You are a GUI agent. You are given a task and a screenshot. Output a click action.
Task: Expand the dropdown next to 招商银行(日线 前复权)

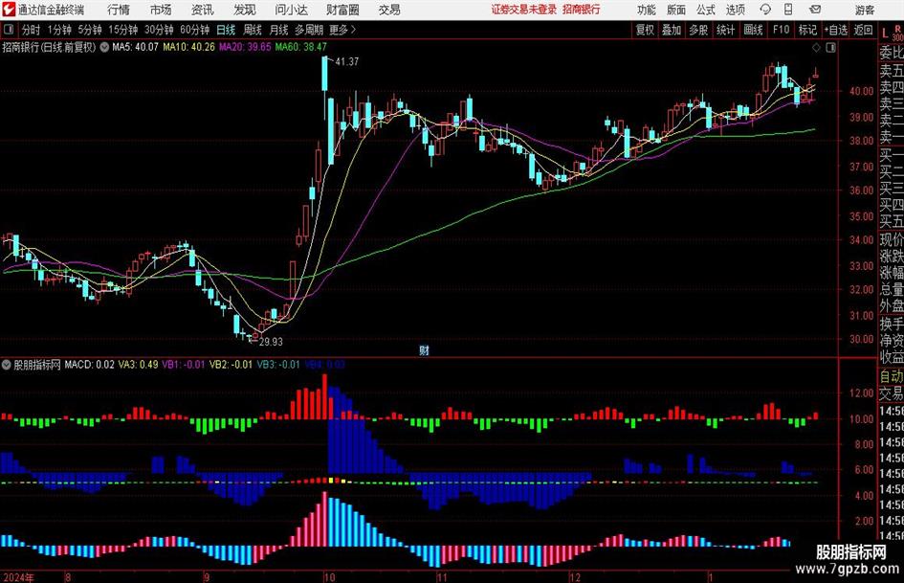point(104,47)
